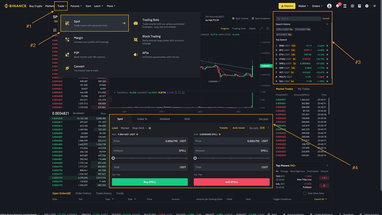Click the Sell SPELL button
Screen dimensions: 382x215
(232, 182)
